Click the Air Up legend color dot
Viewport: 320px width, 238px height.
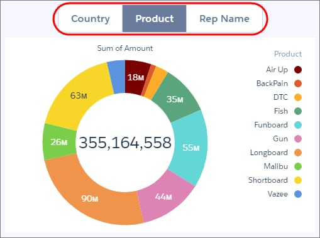coord(298,70)
